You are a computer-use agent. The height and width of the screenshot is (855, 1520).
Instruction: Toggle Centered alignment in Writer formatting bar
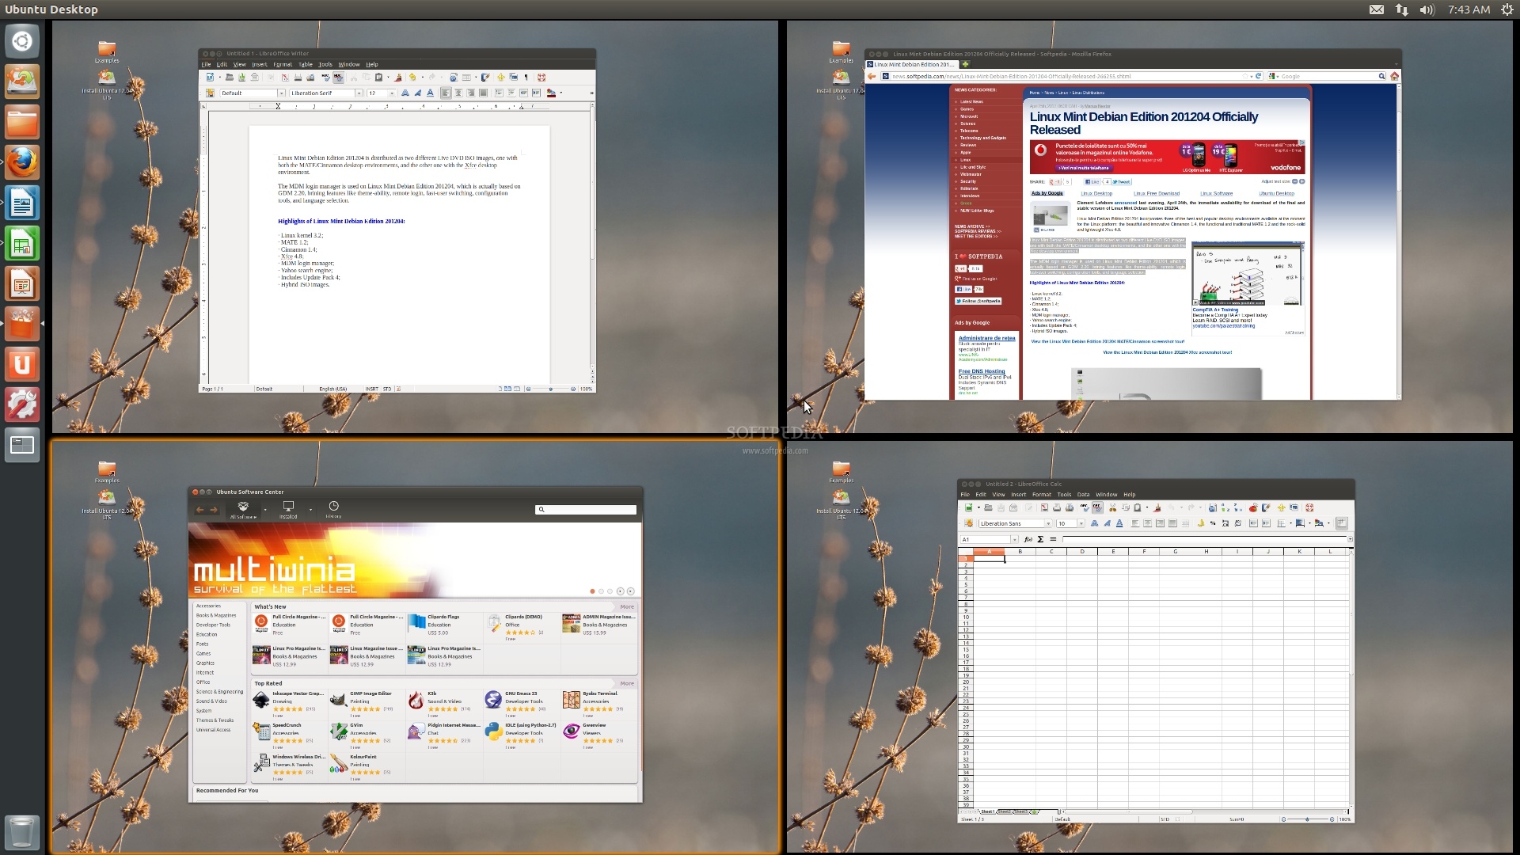point(458,93)
